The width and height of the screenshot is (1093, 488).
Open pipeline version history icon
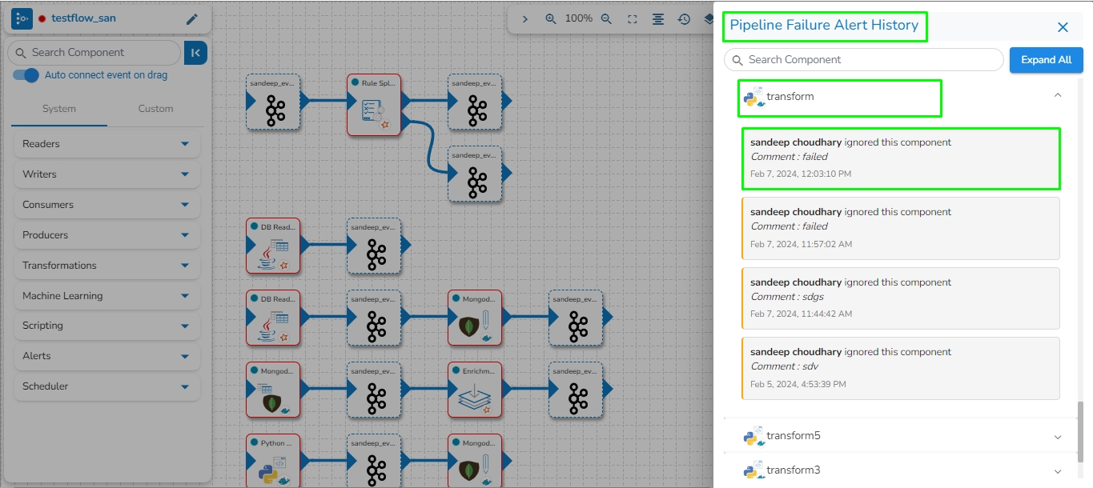click(684, 19)
